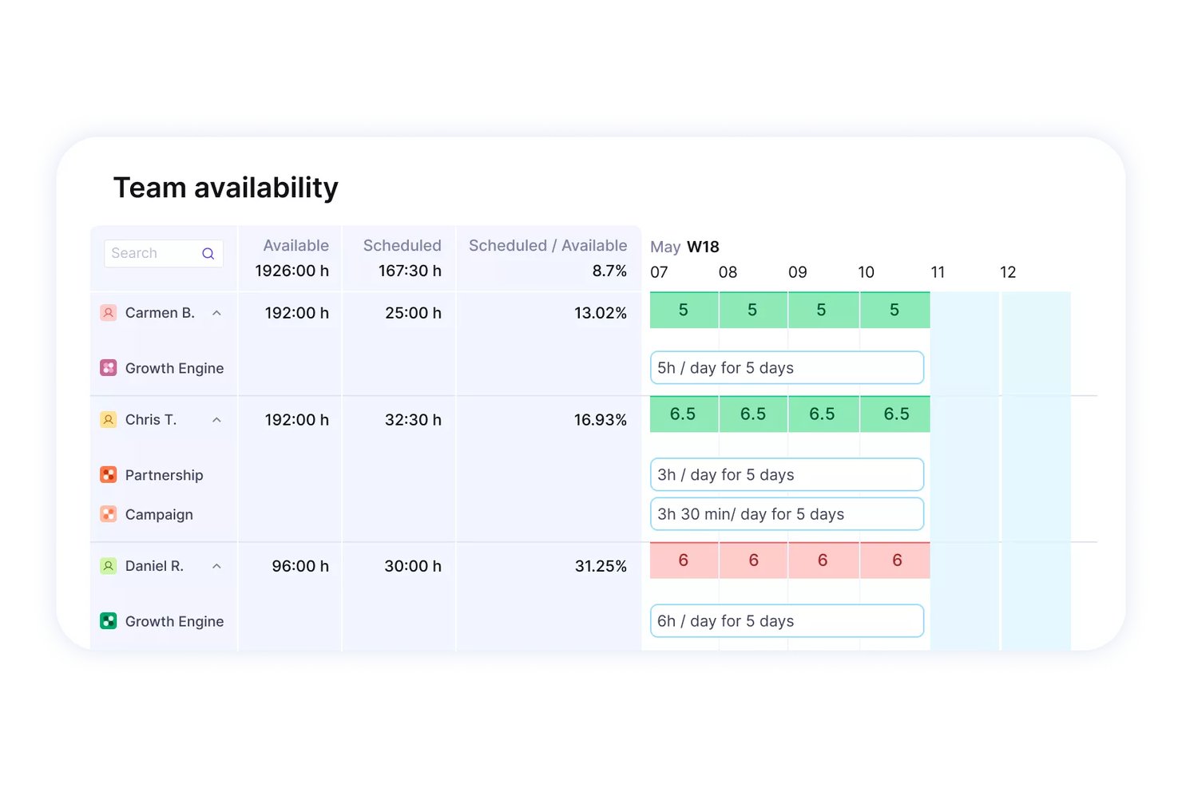
Task: Click the Growth Engine icon under Daniel R.
Action: [x=109, y=621]
